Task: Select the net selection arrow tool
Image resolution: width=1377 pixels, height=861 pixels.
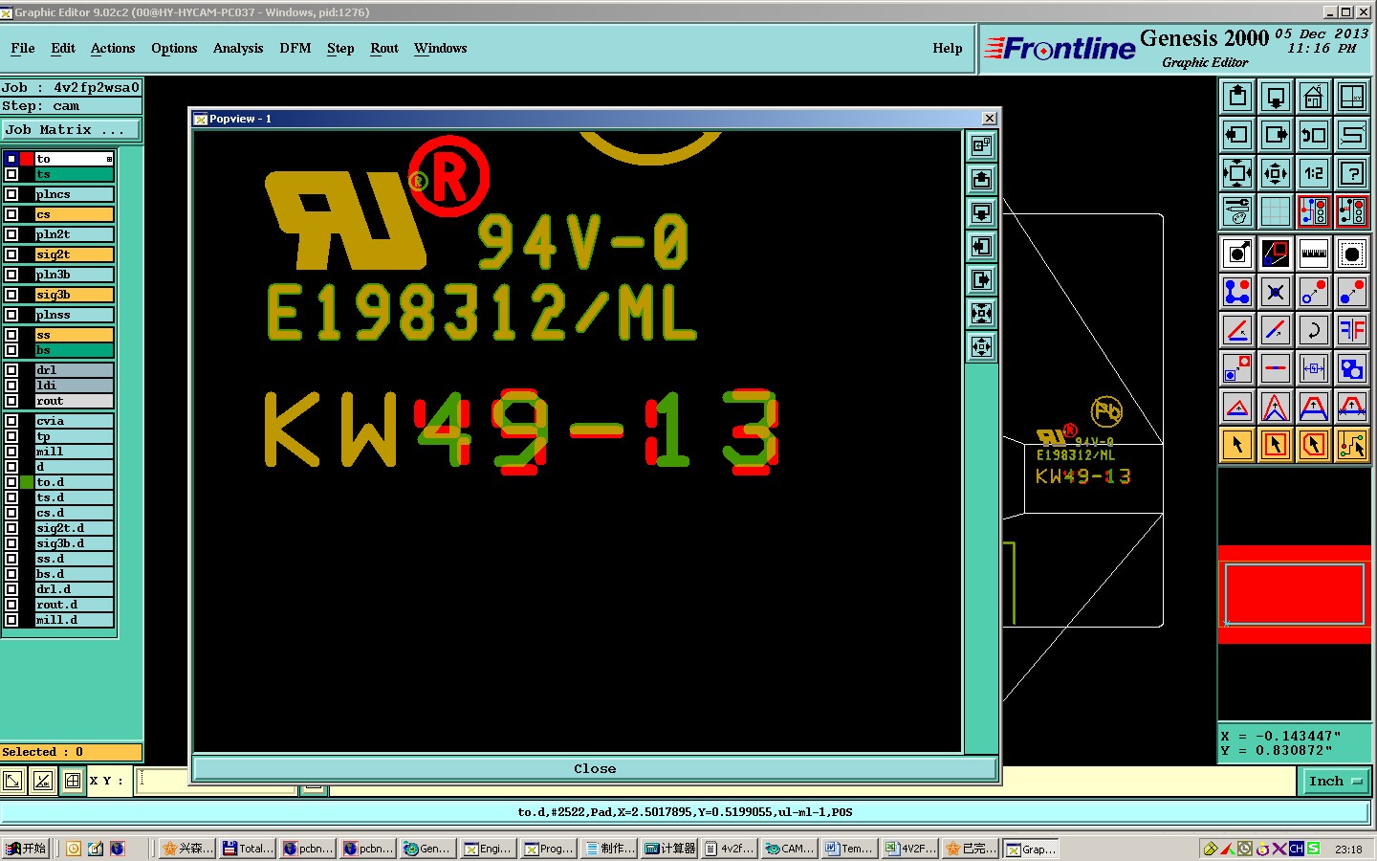Action: click(x=1352, y=445)
